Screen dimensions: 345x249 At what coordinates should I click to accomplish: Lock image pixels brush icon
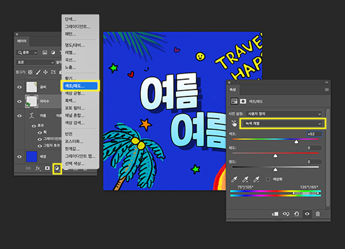click(38, 72)
